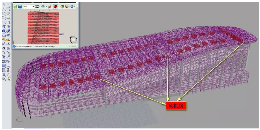Select the Join tool

tap(4, 40)
